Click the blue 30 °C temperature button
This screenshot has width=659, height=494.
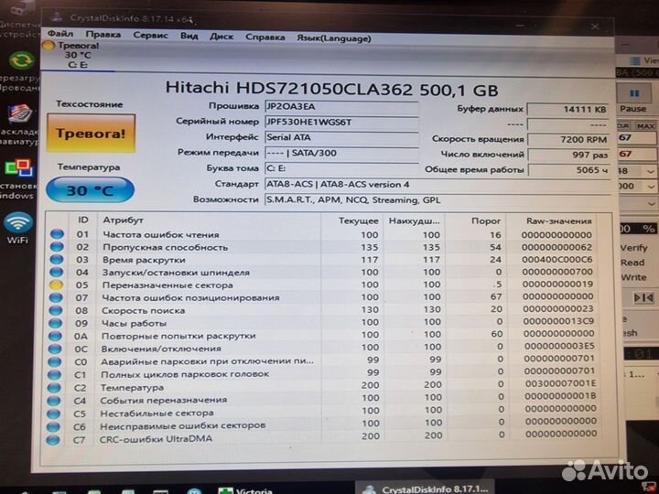point(90,190)
